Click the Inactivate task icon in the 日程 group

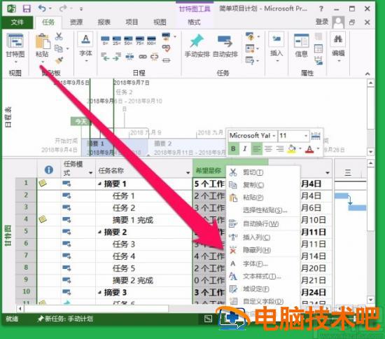pos(166,60)
